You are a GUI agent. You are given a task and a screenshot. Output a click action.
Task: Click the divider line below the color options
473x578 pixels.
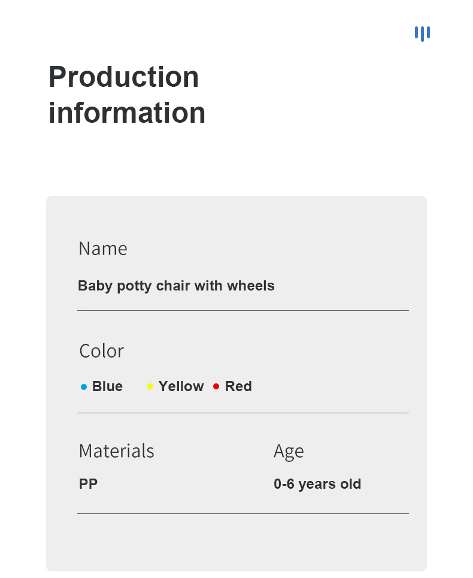pyautogui.click(x=243, y=413)
